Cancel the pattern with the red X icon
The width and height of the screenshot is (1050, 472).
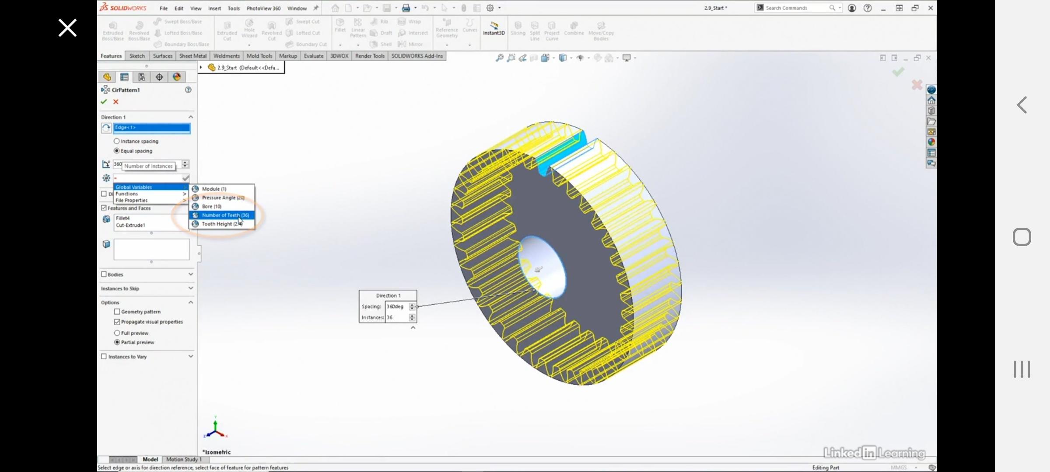(x=116, y=101)
